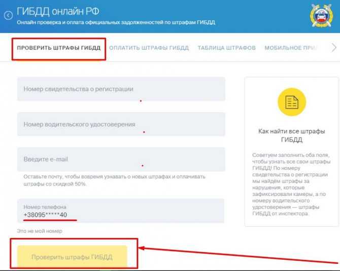Switch to Оплатить штрафы ГИБДД tab

point(149,48)
